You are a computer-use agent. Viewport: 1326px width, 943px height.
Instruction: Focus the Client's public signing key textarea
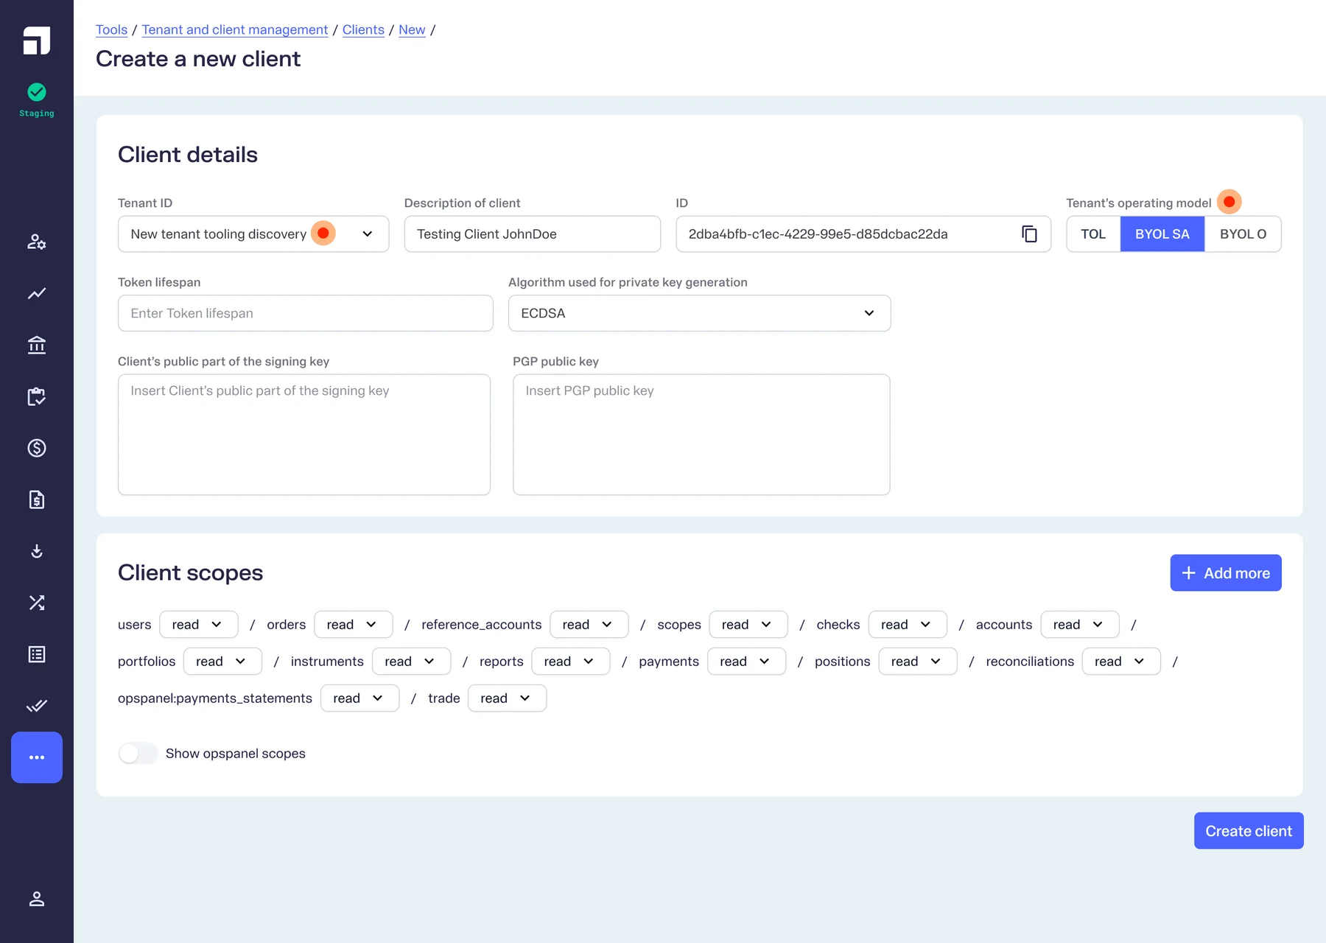click(304, 435)
